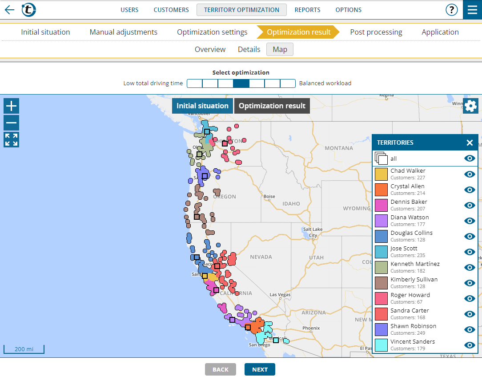Screen dimensions: 482x380
Task: Open the Reports menu
Action: [x=307, y=10]
